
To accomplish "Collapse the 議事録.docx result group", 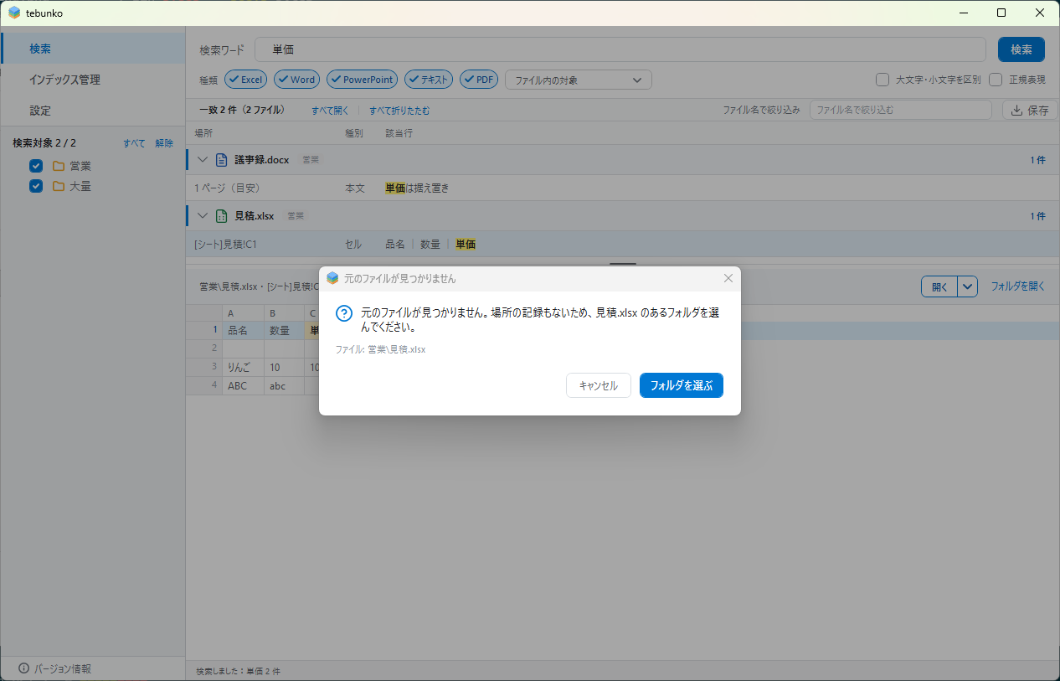I will click(x=202, y=159).
